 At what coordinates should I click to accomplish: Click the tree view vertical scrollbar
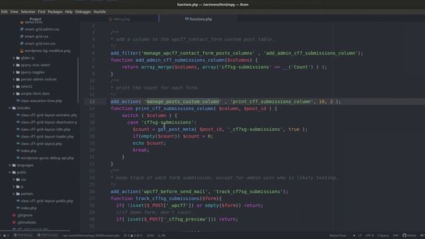pyautogui.click(x=78, y=80)
